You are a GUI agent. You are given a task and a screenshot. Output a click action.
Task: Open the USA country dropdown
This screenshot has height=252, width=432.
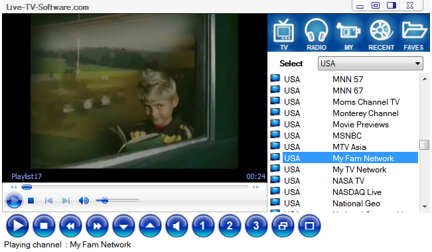click(x=370, y=64)
